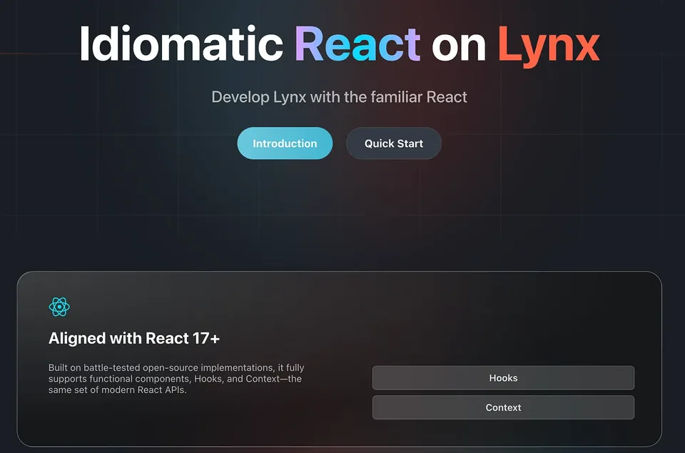Click the 'Idiomatic React on Lynx' headline
The width and height of the screenshot is (685, 453).
[340, 45]
